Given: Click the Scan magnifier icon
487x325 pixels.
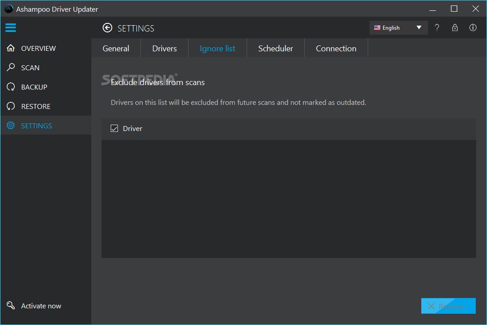Looking at the screenshot, I should [x=11, y=67].
